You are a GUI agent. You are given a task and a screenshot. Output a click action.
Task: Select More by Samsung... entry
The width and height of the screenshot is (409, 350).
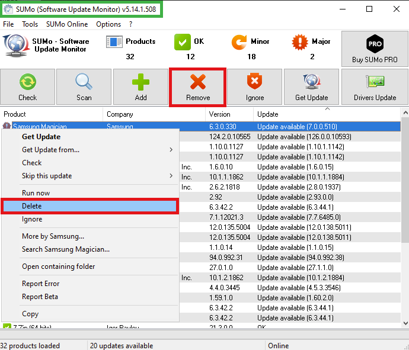(90, 236)
